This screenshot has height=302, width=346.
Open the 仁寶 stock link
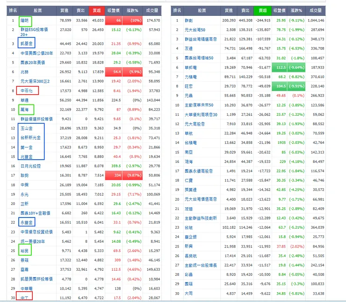[x=188, y=181]
